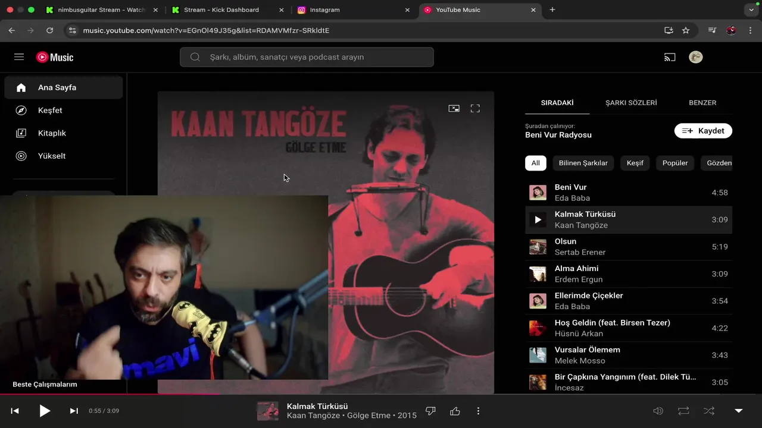Click the play icon on Kalmak Türküsü row
The image size is (762, 428).
point(538,220)
